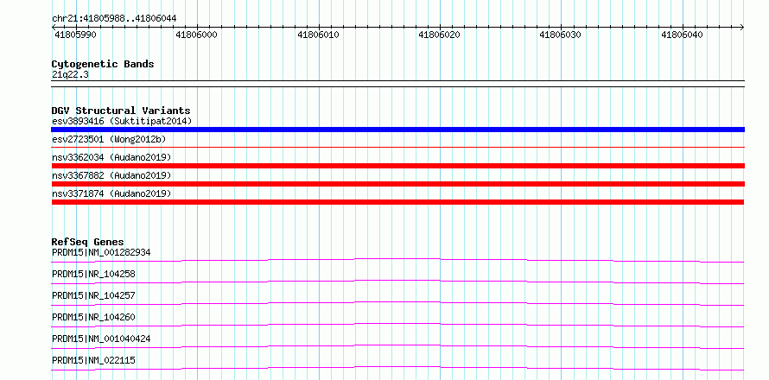The width and height of the screenshot is (769, 380).
Task: Open transcript PRDM15|NR_104260
Action: click(93, 317)
